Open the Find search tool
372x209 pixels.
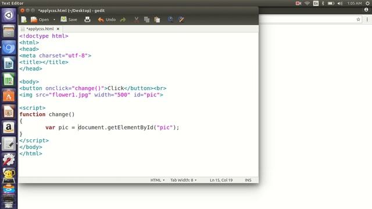pos(170,20)
